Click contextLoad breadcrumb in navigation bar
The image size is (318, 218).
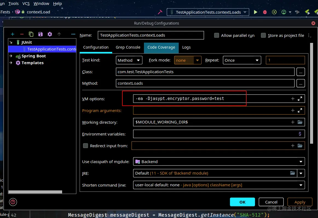38,12
